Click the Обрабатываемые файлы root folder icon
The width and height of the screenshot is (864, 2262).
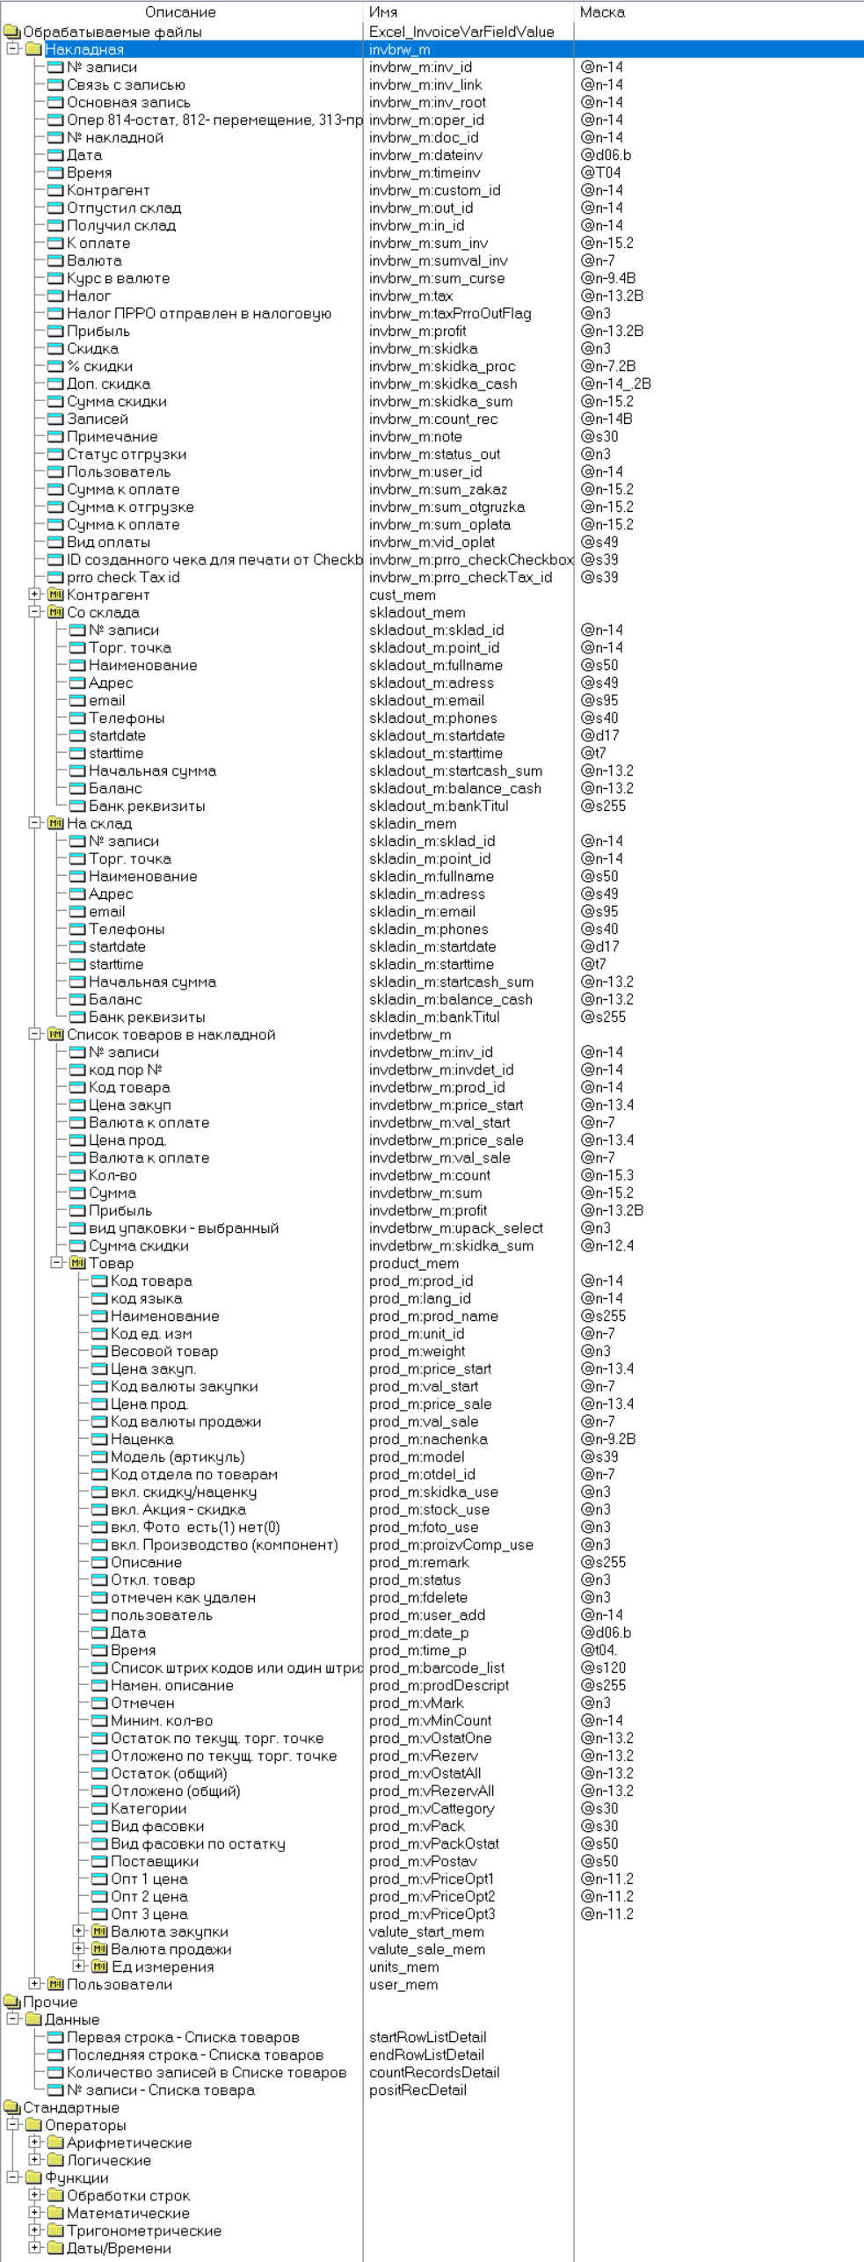[11, 33]
